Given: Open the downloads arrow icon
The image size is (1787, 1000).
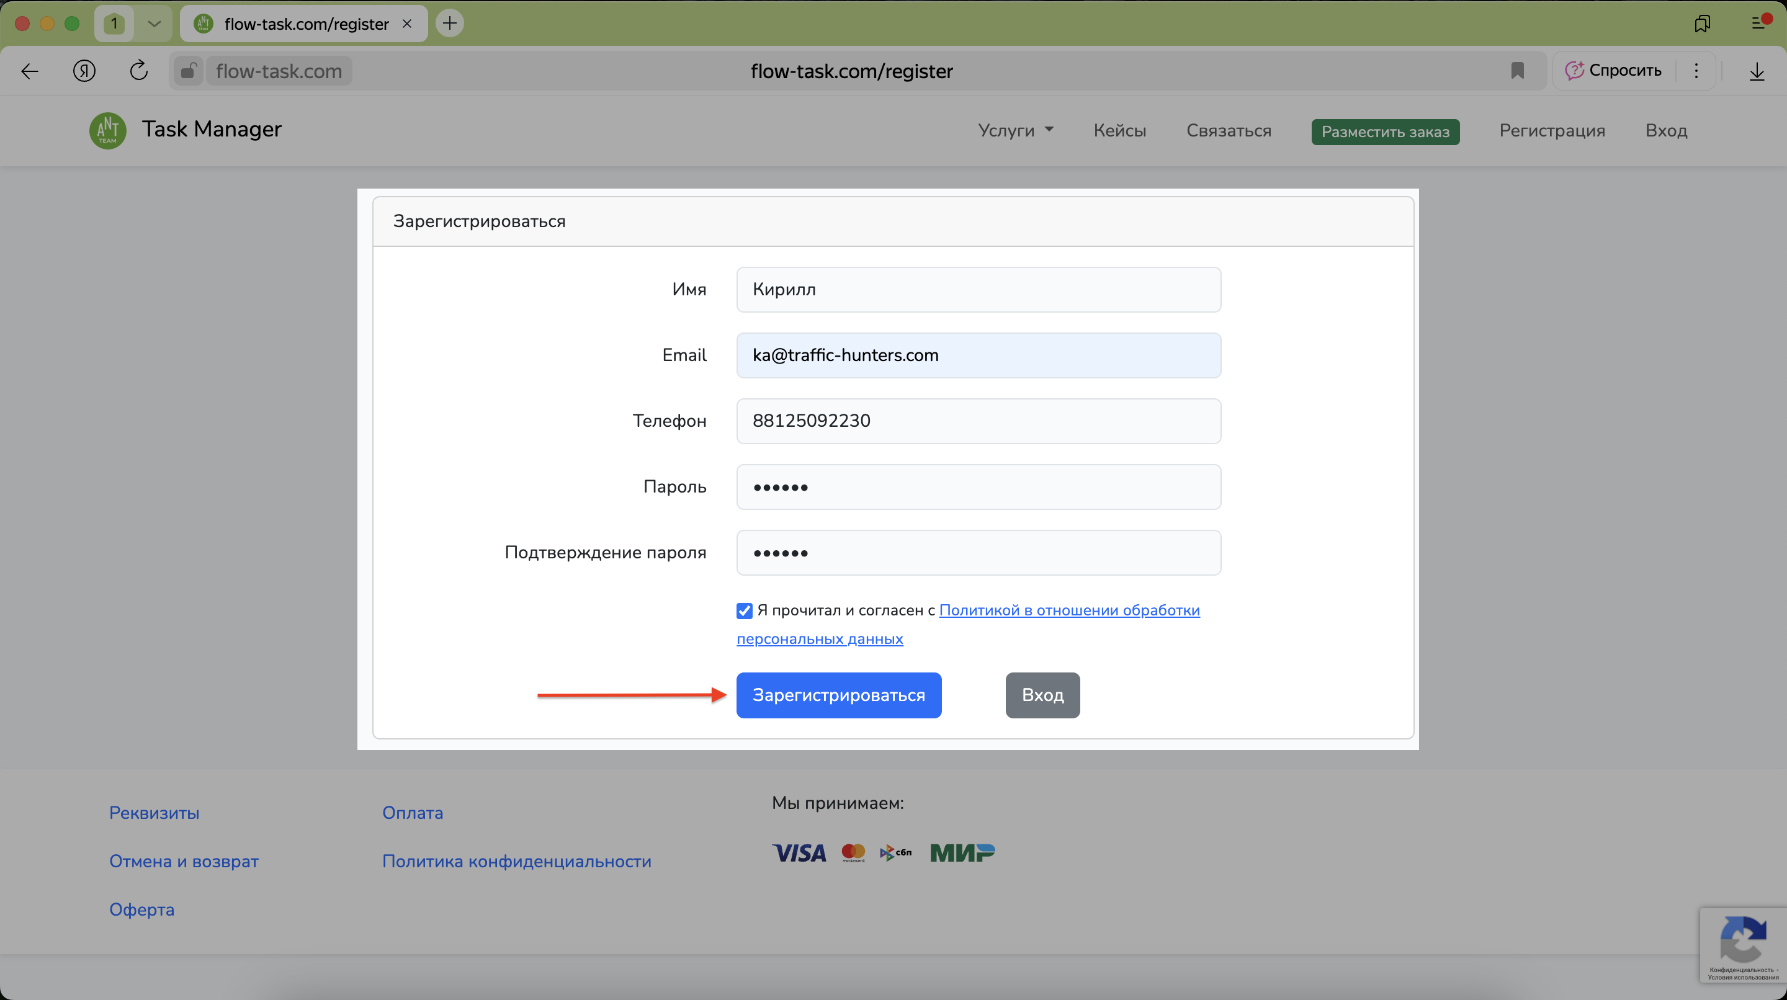Looking at the screenshot, I should (x=1757, y=71).
